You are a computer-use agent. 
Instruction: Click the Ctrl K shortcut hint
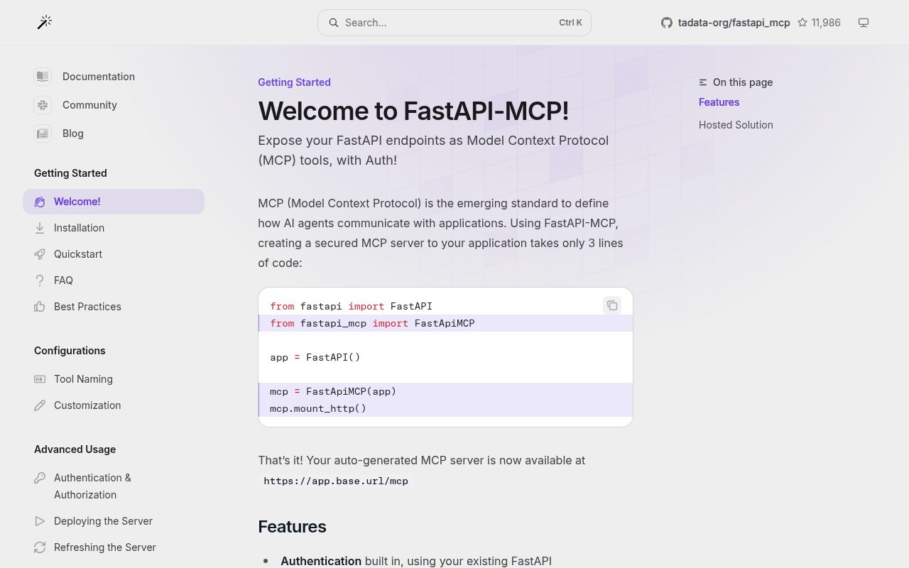570,23
